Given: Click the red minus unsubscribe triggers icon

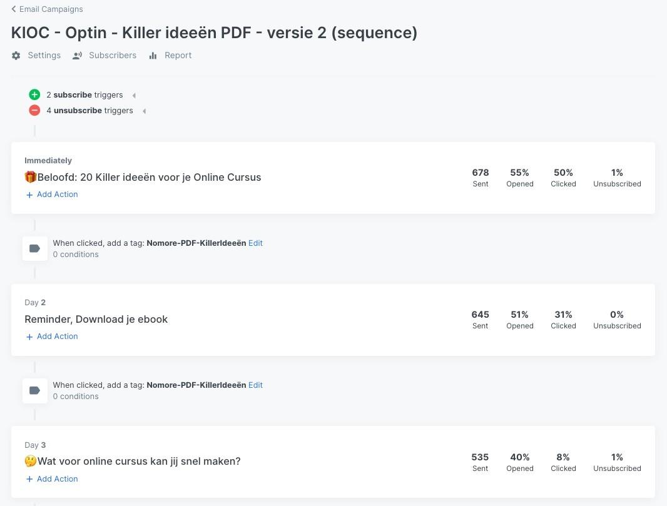Looking at the screenshot, I should (34, 110).
